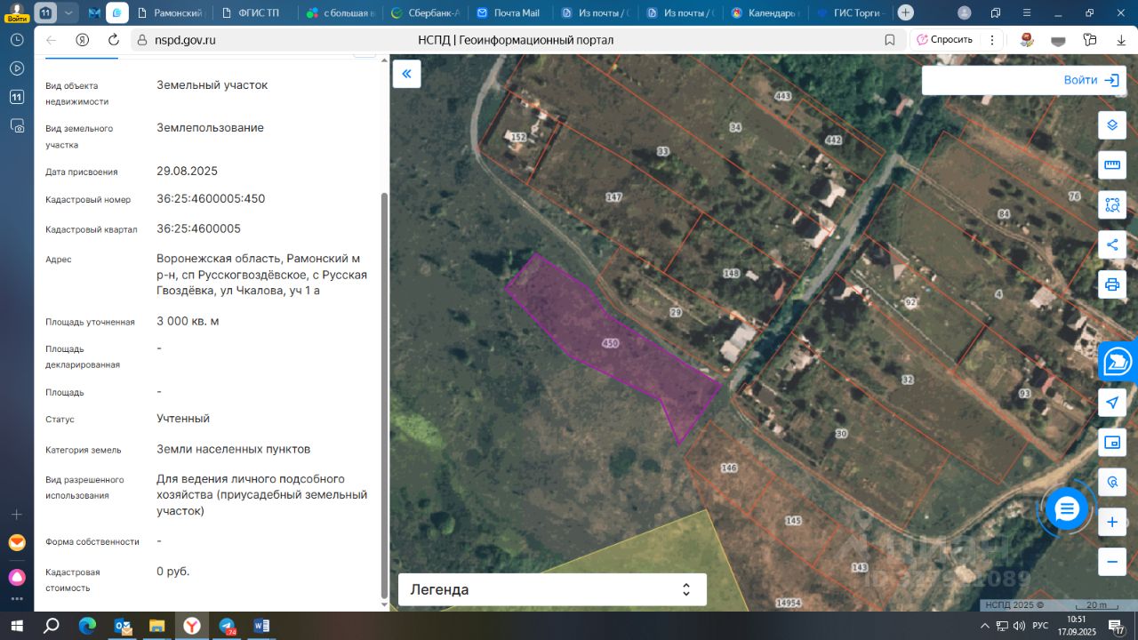This screenshot has width=1138, height=640.
Task: Activate the ruler measurement tool
Action: (1111, 164)
